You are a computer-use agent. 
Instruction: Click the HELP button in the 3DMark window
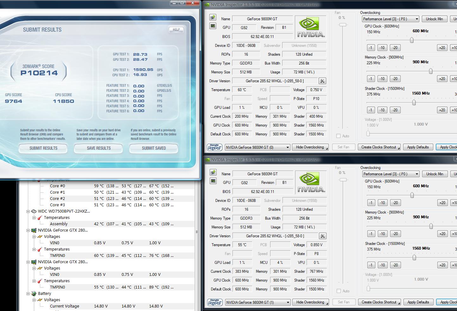[x=176, y=29]
